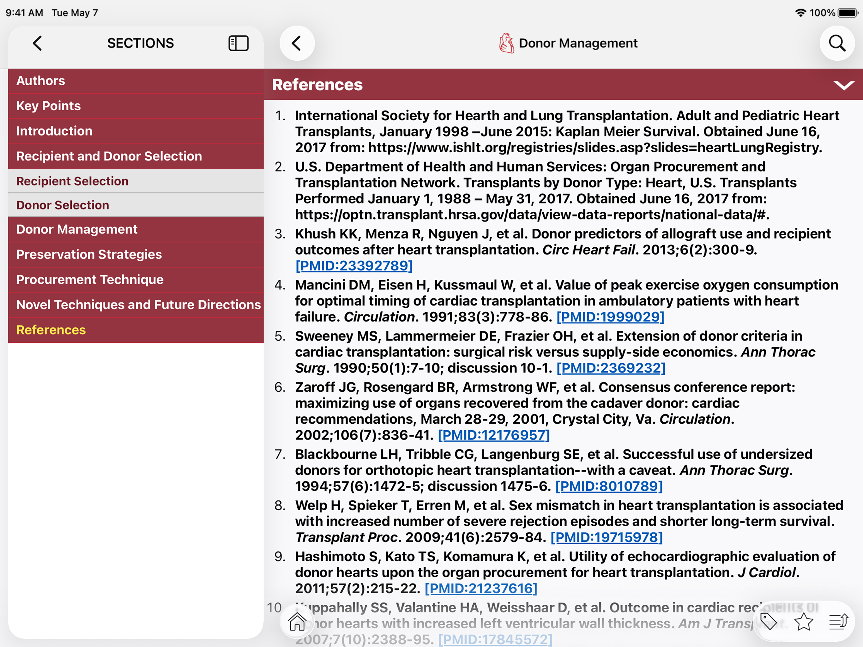Tap the optn.transplant.hrsa.gov URL text
This screenshot has height=647, width=863.
coord(532,215)
